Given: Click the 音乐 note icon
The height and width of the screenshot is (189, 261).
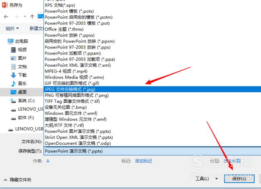Looking at the screenshot, I should tap(13, 83).
